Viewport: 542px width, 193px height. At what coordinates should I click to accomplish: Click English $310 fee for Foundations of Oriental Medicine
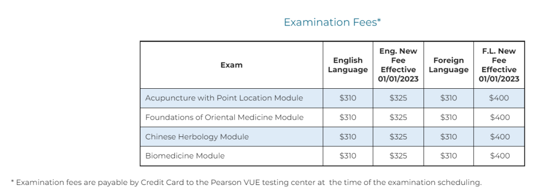[348, 117]
